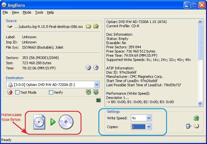Click the source drive icon beside ISO path
The height and width of the screenshot is (144, 207).
[x=10, y=26]
